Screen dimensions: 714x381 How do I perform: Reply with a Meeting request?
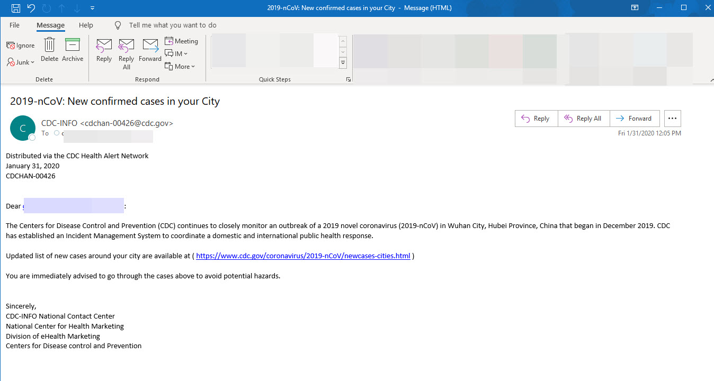[x=181, y=41]
